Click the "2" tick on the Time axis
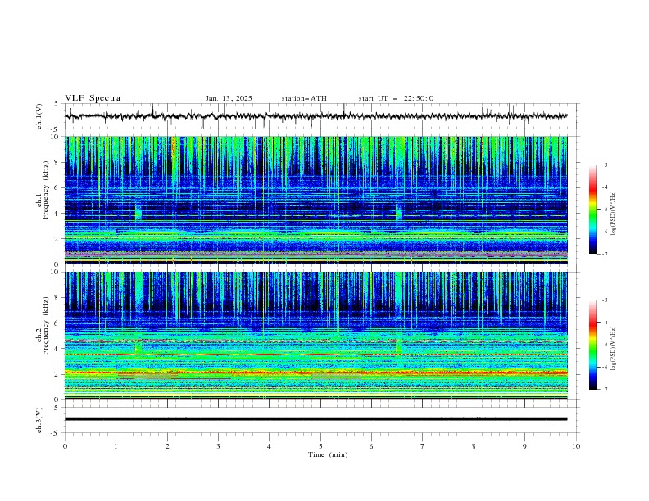The image size is (649, 501). [167, 446]
